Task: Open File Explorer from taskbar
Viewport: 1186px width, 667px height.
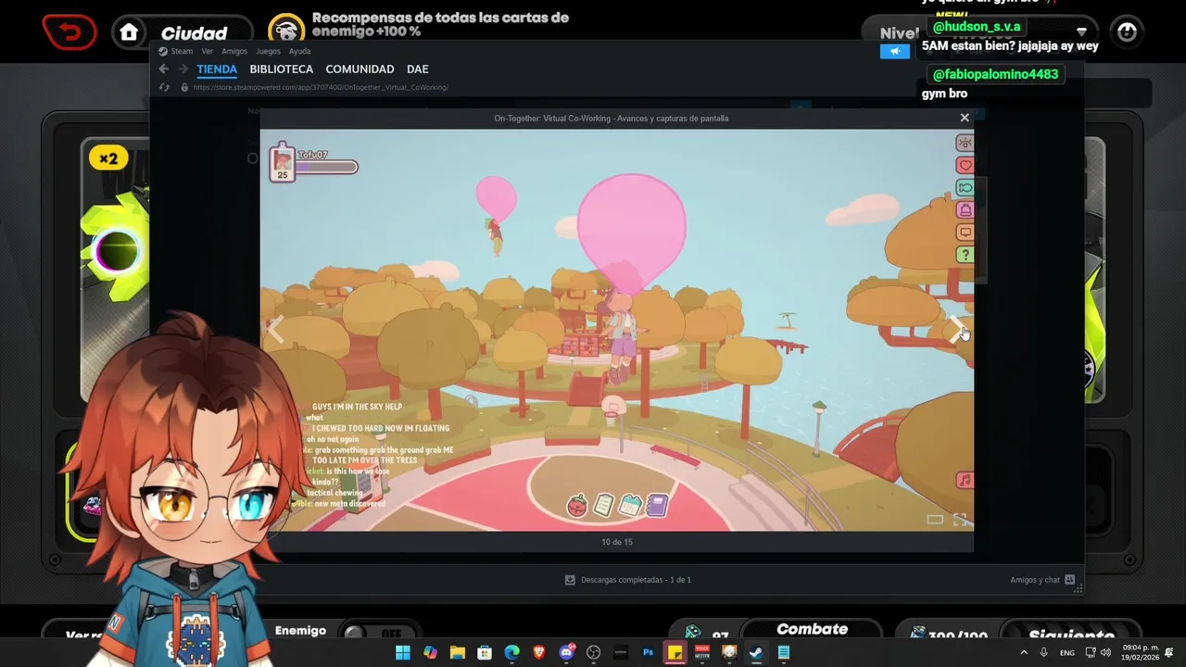Action: [x=457, y=652]
